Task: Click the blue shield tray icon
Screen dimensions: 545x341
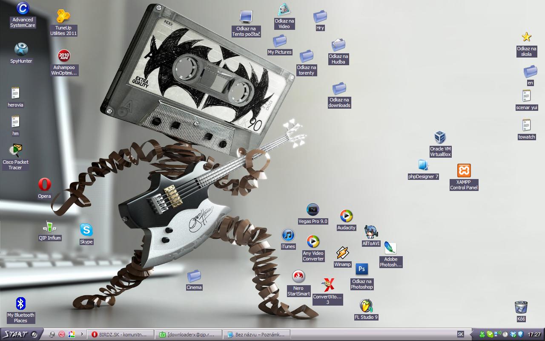Action: click(521, 334)
